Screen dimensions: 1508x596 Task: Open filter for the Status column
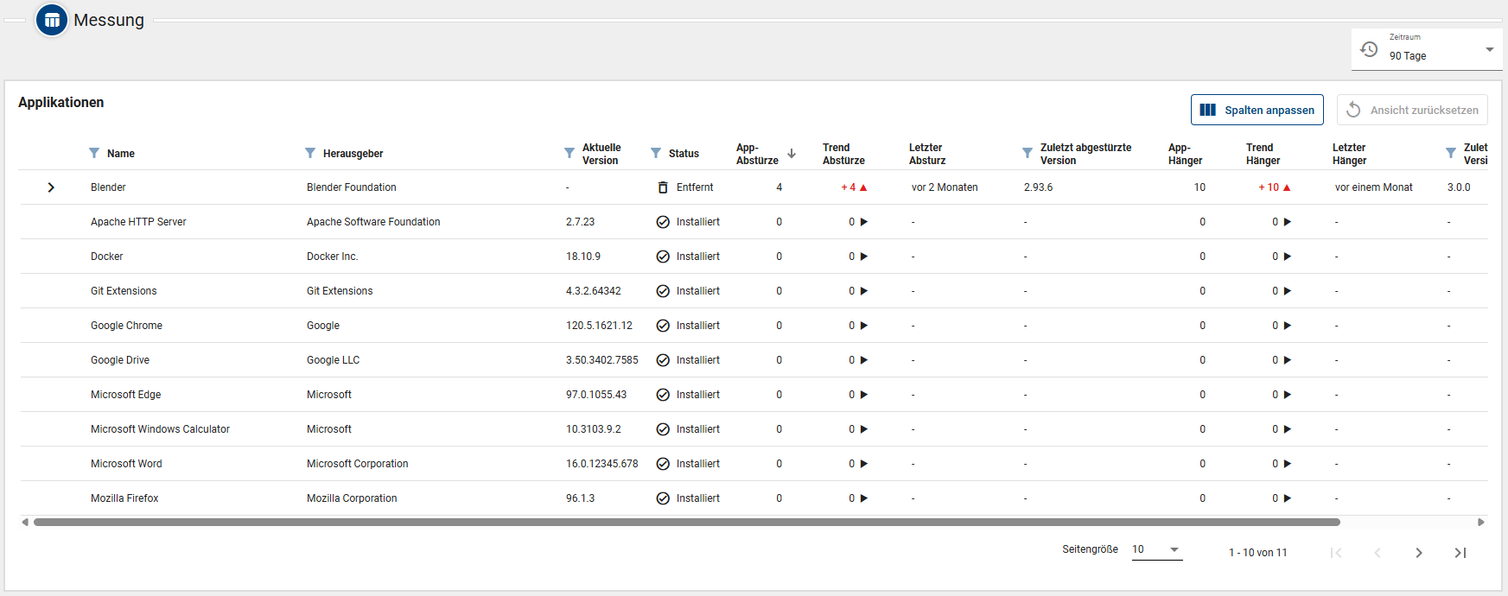click(x=656, y=154)
